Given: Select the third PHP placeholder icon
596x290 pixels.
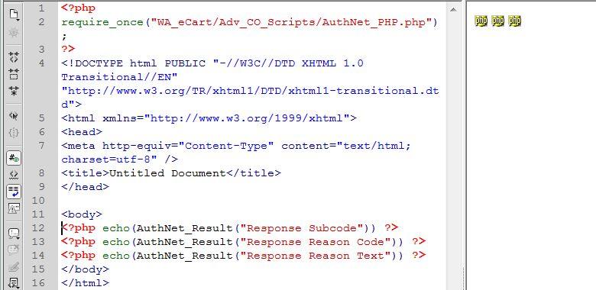Looking at the screenshot, I should pyautogui.click(x=514, y=21).
